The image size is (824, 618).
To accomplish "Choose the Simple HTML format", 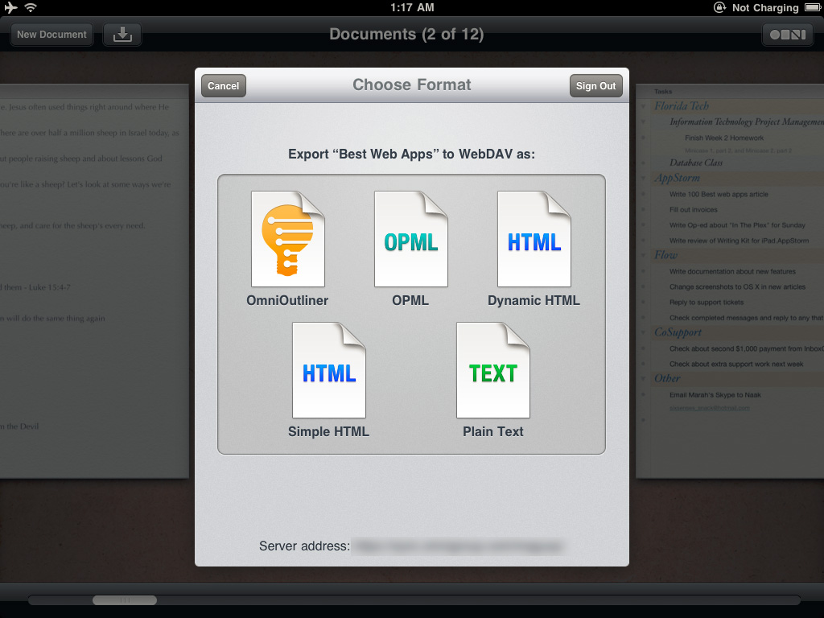I will coord(329,370).
